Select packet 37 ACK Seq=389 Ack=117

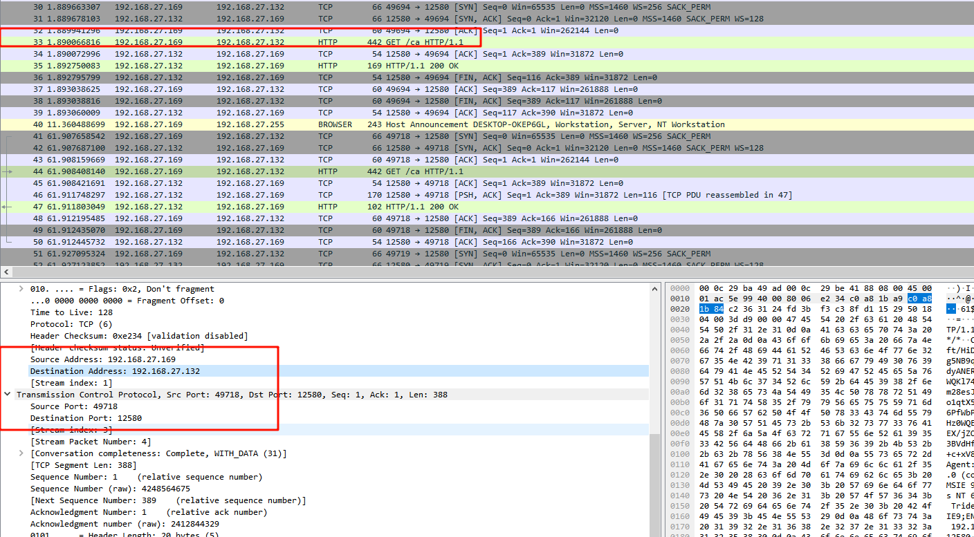point(487,89)
